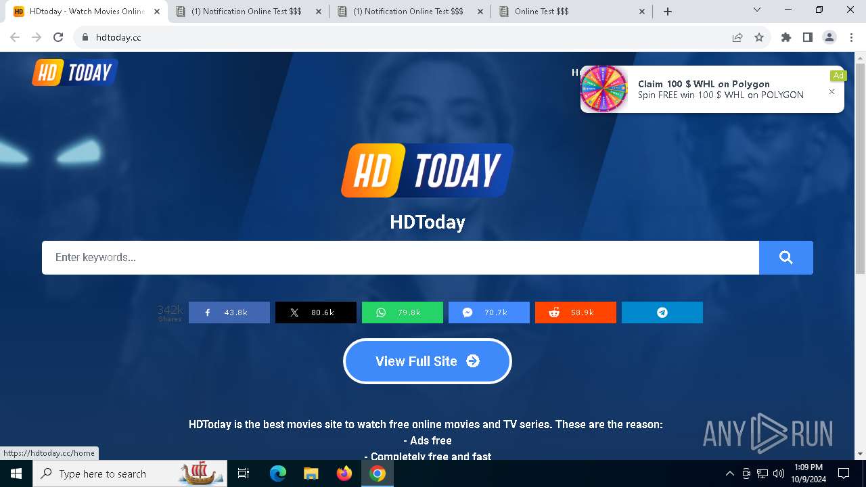
Task: Go forward in browser history
Action: coord(37,37)
